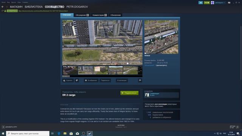Open Task View on the taskbar
The image size is (242, 136).
coord(53,133)
